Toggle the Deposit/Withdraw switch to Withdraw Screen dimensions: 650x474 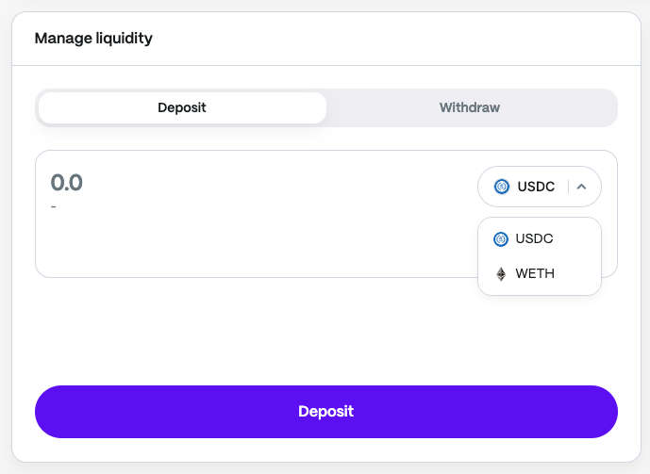(470, 107)
